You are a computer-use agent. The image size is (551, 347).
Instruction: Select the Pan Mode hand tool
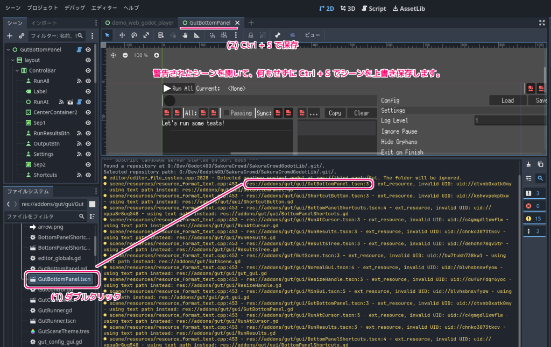pyautogui.click(x=185, y=35)
